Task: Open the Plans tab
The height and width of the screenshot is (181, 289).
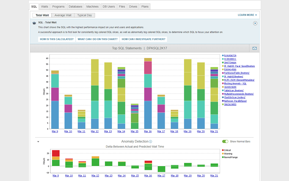Action: [x=145, y=7]
